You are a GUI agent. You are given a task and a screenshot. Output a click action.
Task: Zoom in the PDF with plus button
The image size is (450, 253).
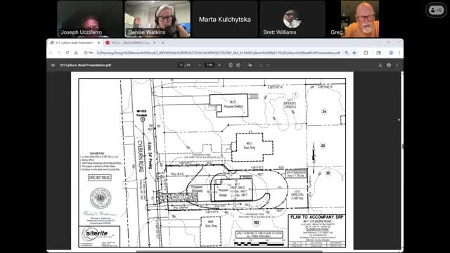(x=219, y=65)
